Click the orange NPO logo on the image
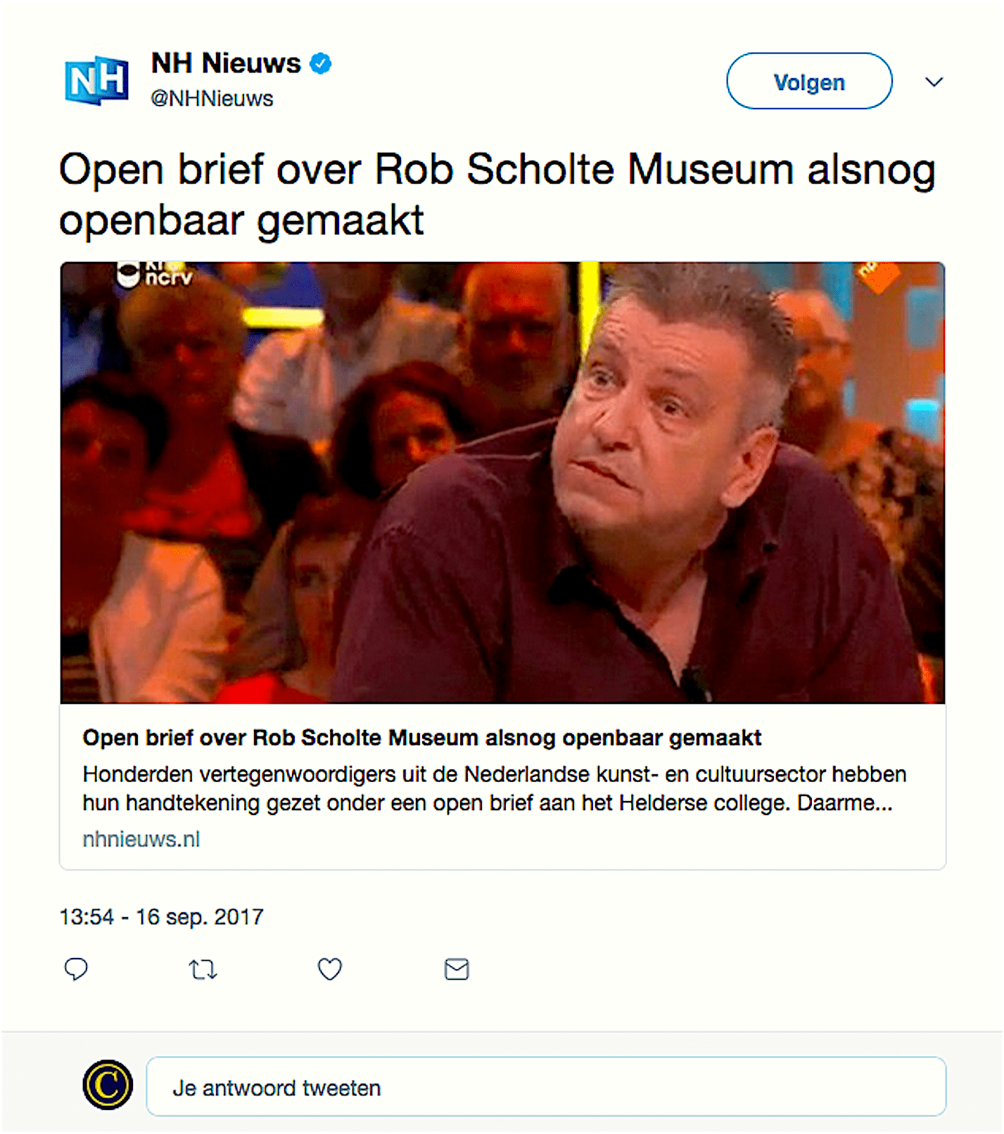1004x1134 pixels. pyautogui.click(x=877, y=275)
